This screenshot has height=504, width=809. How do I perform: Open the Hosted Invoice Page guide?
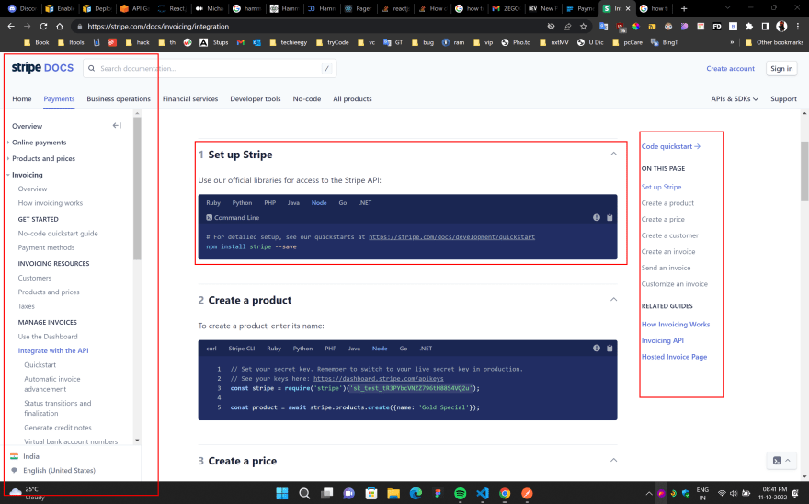point(674,356)
